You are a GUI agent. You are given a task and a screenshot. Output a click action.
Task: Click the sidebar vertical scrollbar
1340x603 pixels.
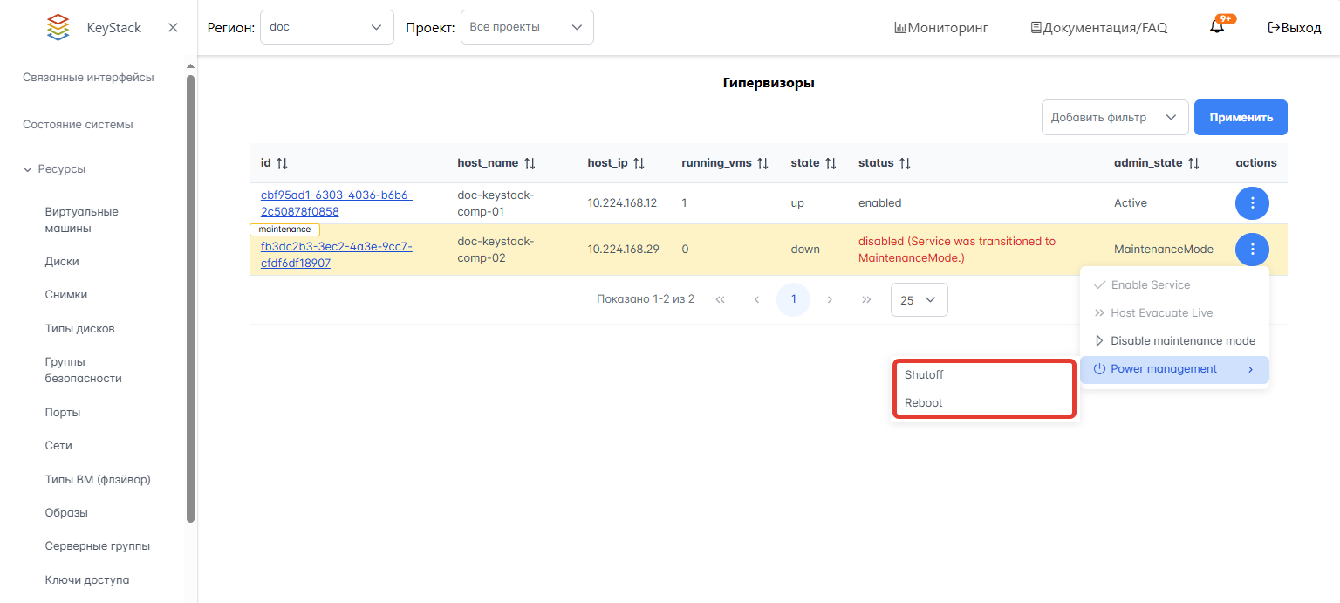(x=190, y=297)
